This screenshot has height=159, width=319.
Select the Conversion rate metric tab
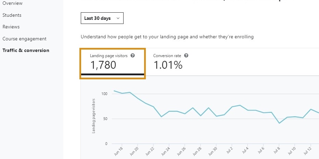[171, 62]
